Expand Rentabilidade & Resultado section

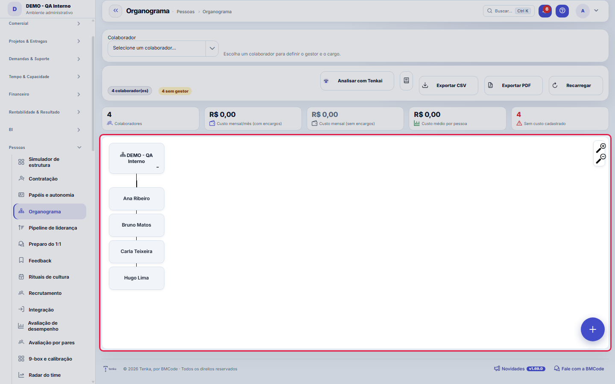click(x=44, y=112)
